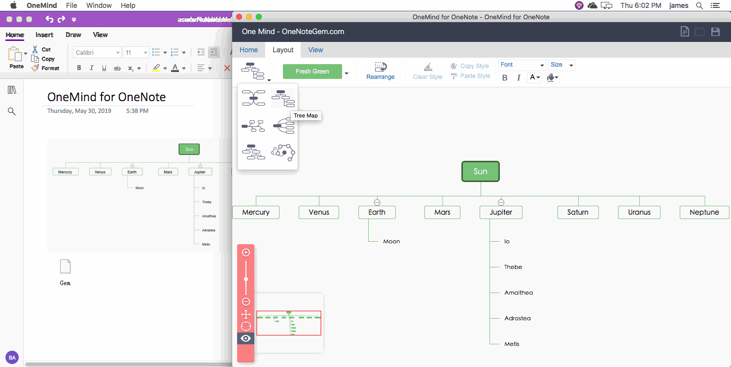This screenshot has height=367, width=731.
Task: Click the Copy Style button
Action: point(470,66)
